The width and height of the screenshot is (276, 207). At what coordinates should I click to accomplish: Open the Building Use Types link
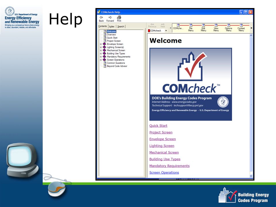(x=165, y=159)
